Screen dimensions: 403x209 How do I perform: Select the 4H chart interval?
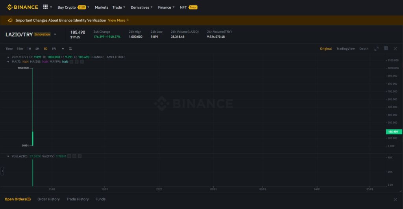tap(37, 48)
